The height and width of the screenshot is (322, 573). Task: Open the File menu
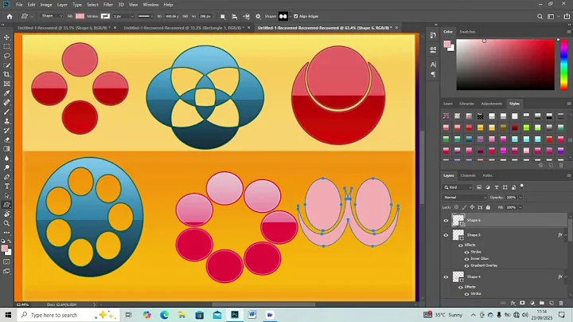coord(19,5)
